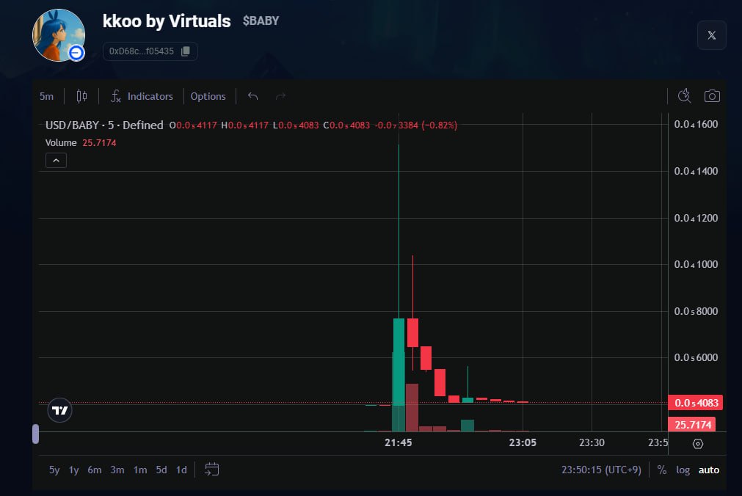Open the Indicators menu
The height and width of the screenshot is (496, 742).
click(142, 96)
